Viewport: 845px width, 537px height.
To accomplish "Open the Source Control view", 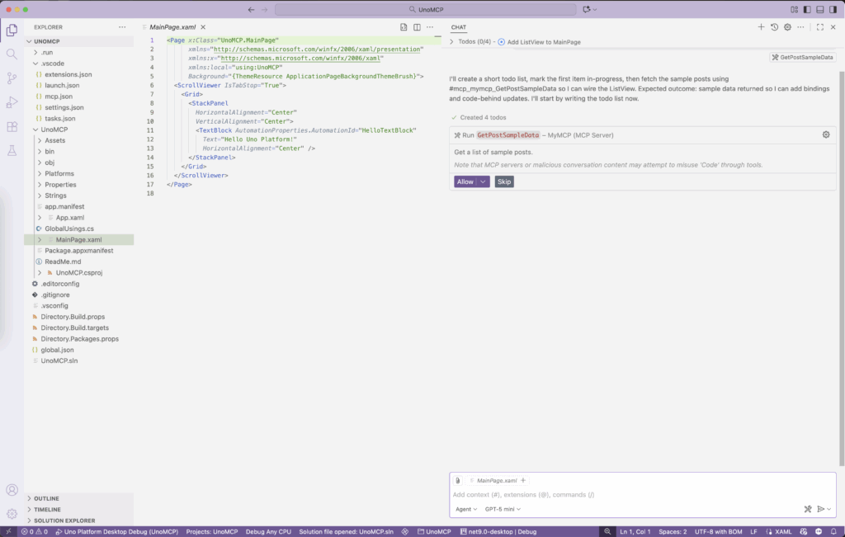I will coord(12,78).
